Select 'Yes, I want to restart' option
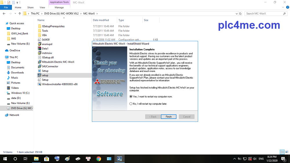The width and height of the screenshot is (290, 163). click(131, 97)
